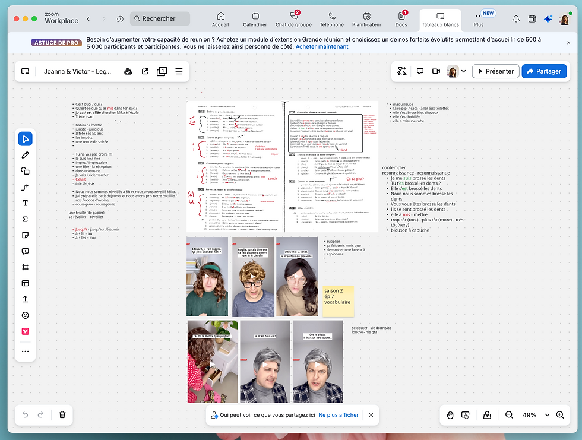Select the Je m'en doutais video thumbnail
This screenshot has height=440, width=582.
265,362
